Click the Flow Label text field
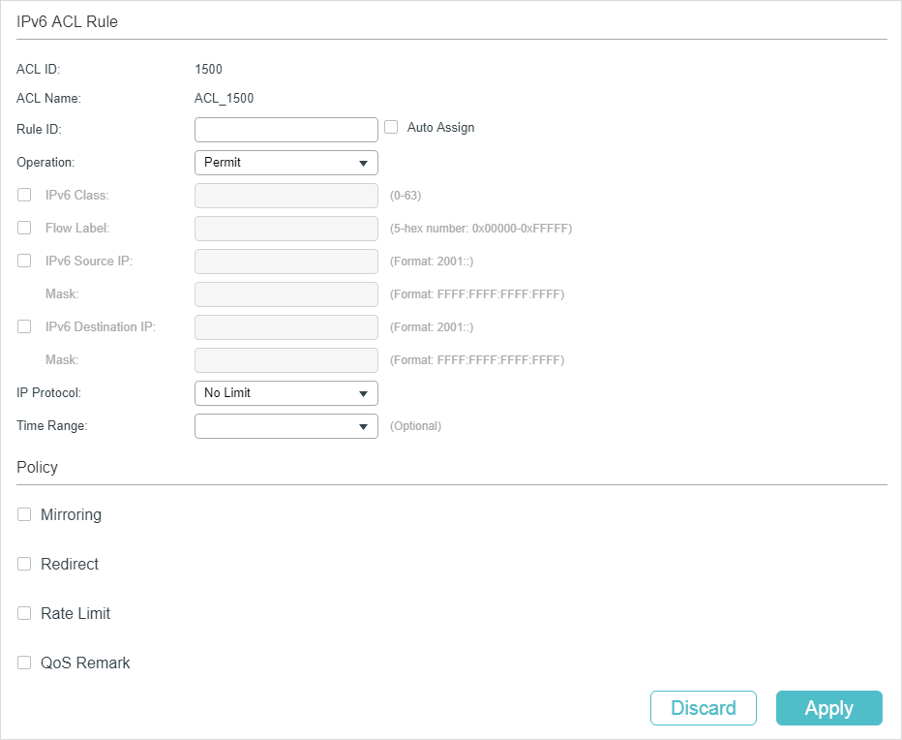Screen dimensions: 902x740 (x=286, y=229)
